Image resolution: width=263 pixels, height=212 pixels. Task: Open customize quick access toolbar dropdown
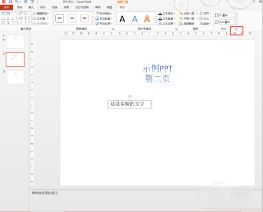(37, 2)
